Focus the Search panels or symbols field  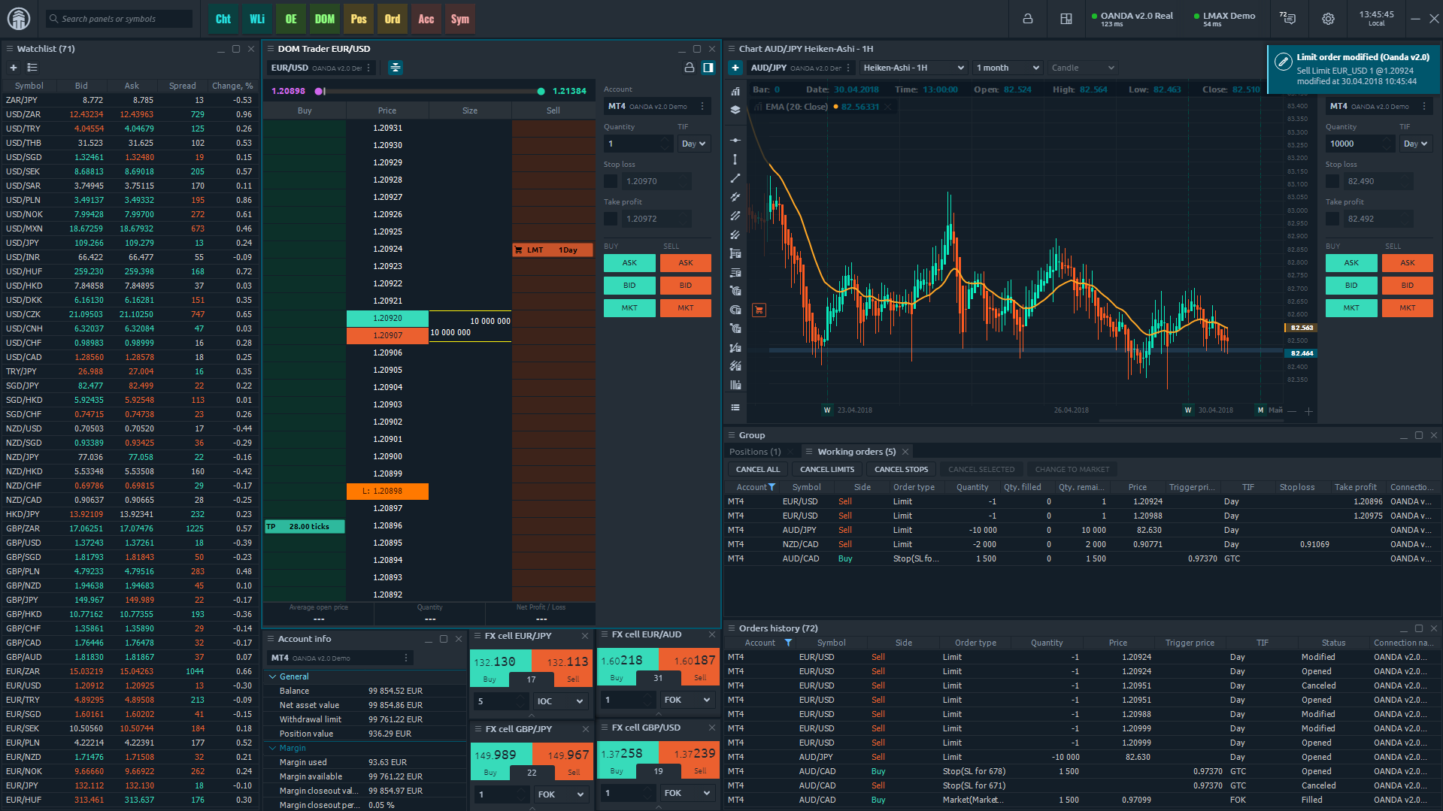(x=119, y=19)
